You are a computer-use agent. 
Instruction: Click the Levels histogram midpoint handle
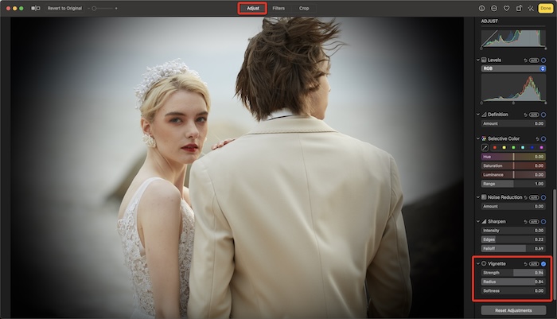click(x=513, y=103)
